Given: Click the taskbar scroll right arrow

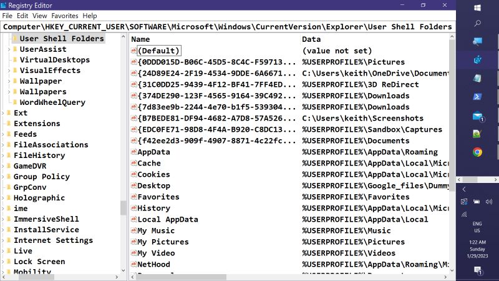Looking at the screenshot, I should pyautogui.click(x=495, y=180).
